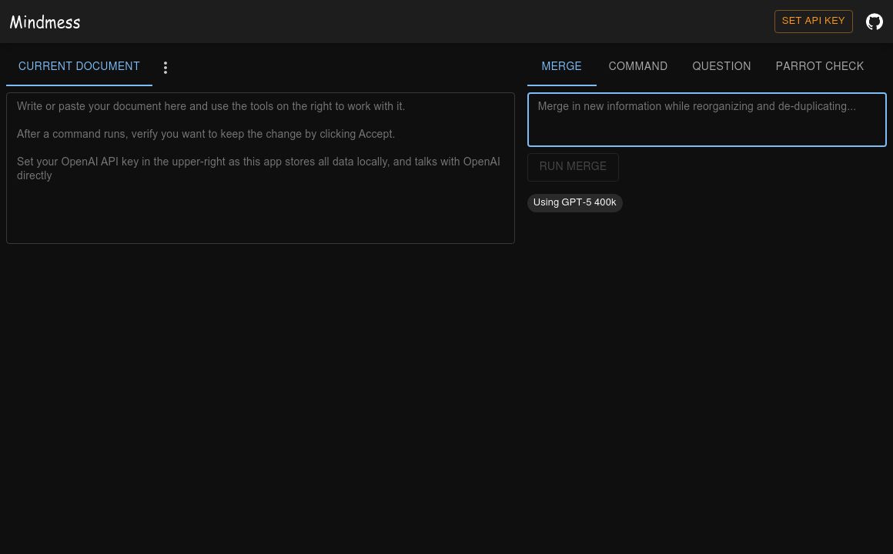
Task: Select the CURRENT DOCUMENT tab
Action: (x=79, y=67)
